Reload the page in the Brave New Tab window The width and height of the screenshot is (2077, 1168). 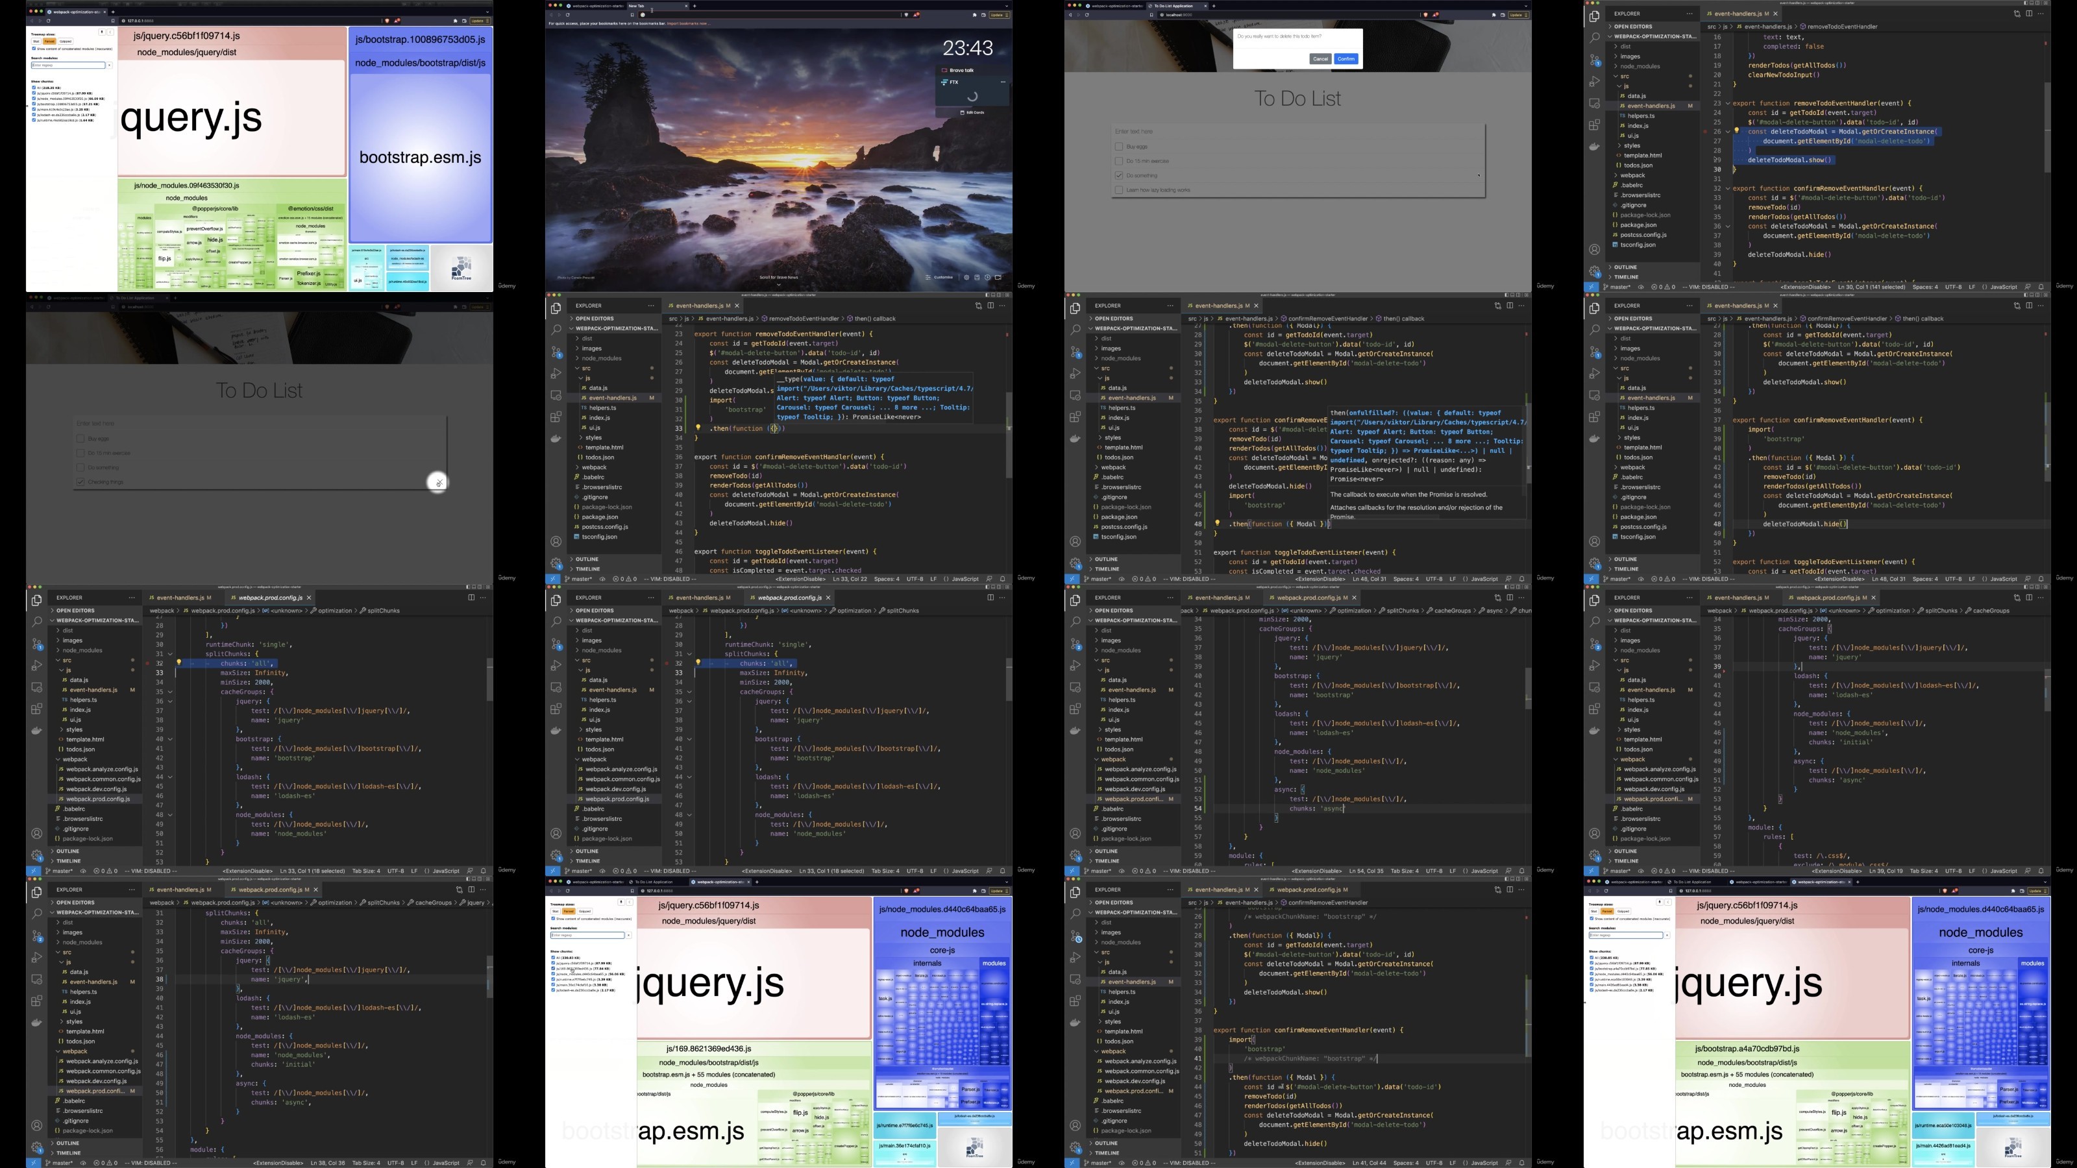(x=568, y=14)
